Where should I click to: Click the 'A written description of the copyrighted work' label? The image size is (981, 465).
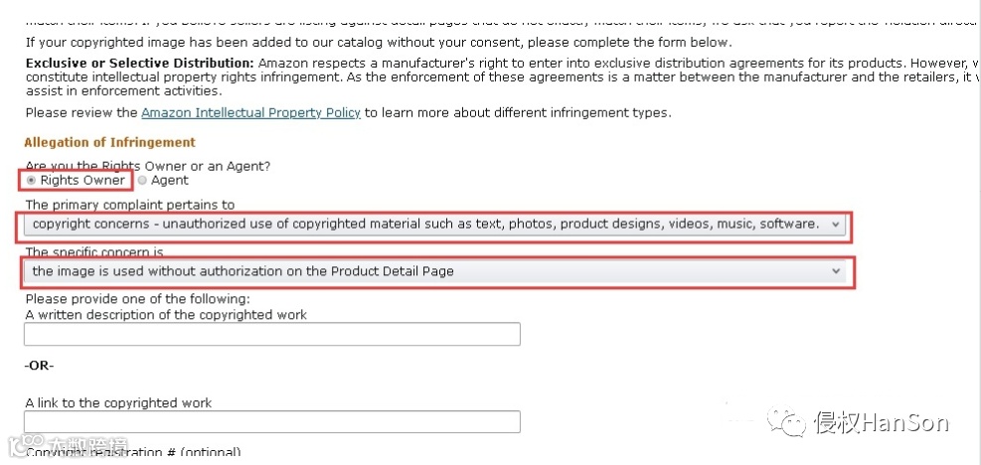166,315
